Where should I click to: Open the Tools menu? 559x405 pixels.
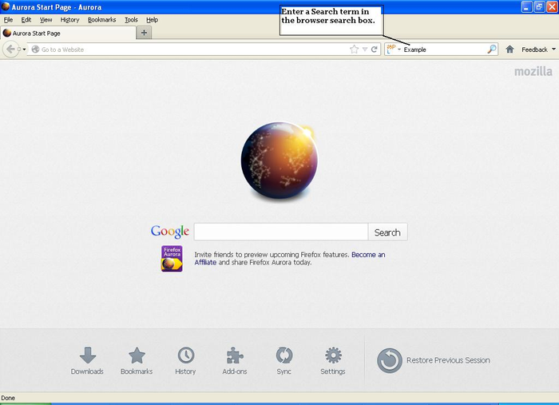pyautogui.click(x=131, y=20)
